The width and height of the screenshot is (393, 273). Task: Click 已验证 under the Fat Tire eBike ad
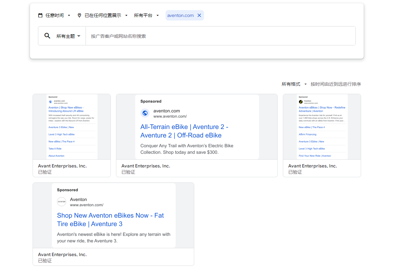tap(45, 261)
